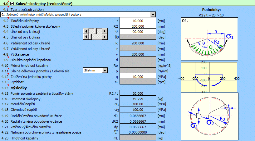Select the R2 radius input 200.000

[x=138, y=26]
